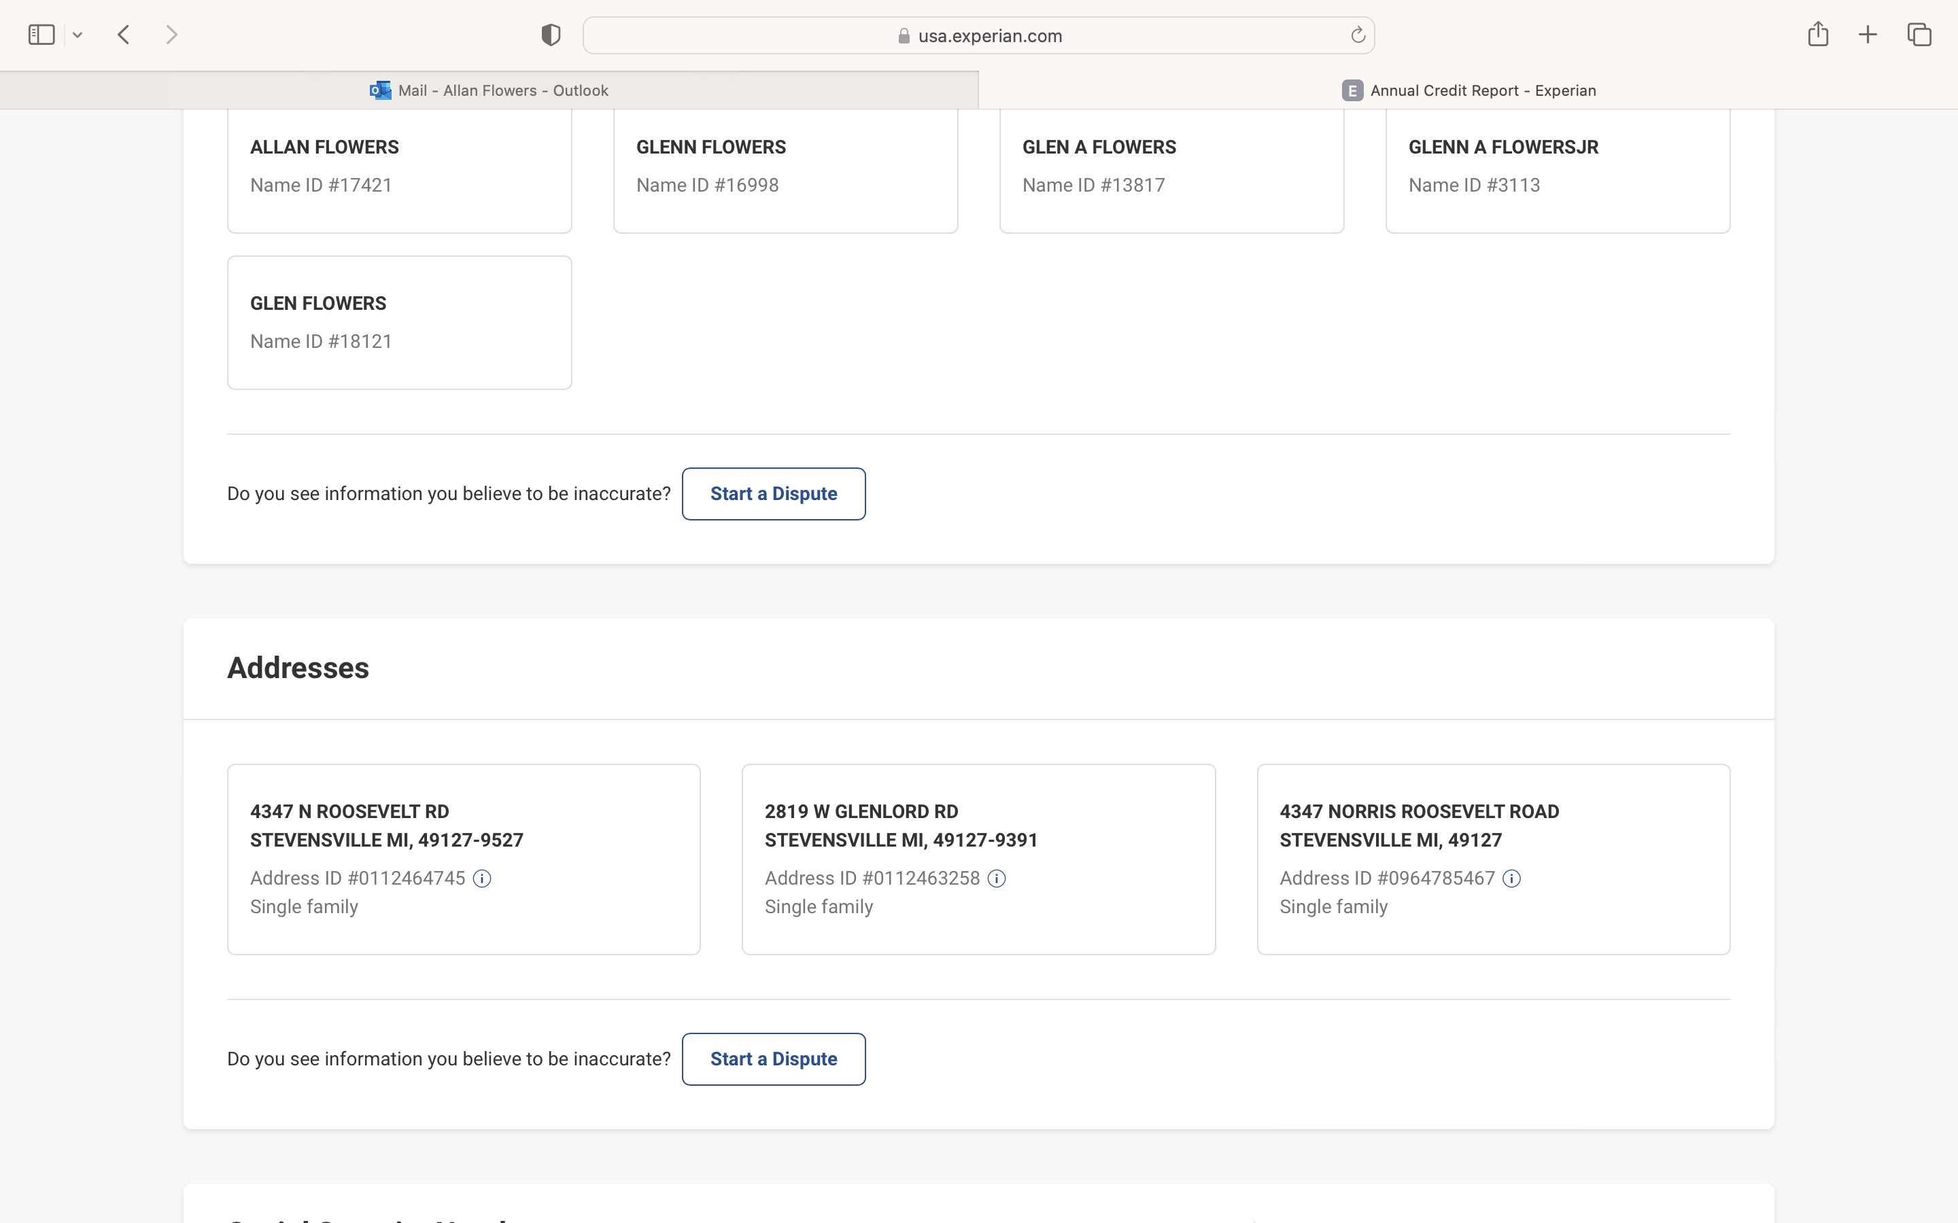Click the lock icon in address bar
Screen dimensions: 1958x1223
[x=904, y=35]
